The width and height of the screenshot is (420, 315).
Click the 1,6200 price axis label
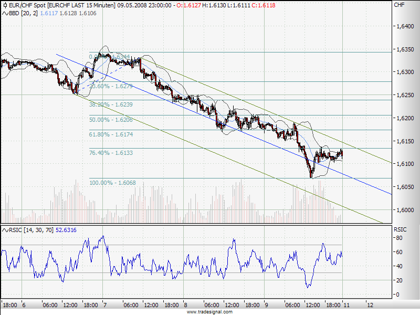pos(405,118)
